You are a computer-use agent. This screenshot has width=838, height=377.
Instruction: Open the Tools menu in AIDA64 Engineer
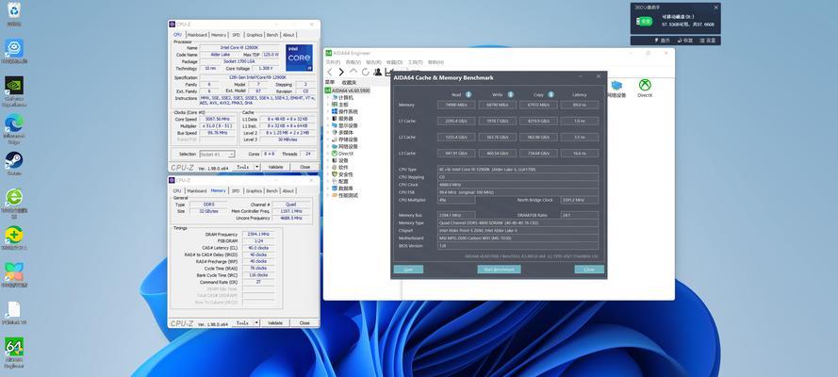pyautogui.click(x=415, y=62)
